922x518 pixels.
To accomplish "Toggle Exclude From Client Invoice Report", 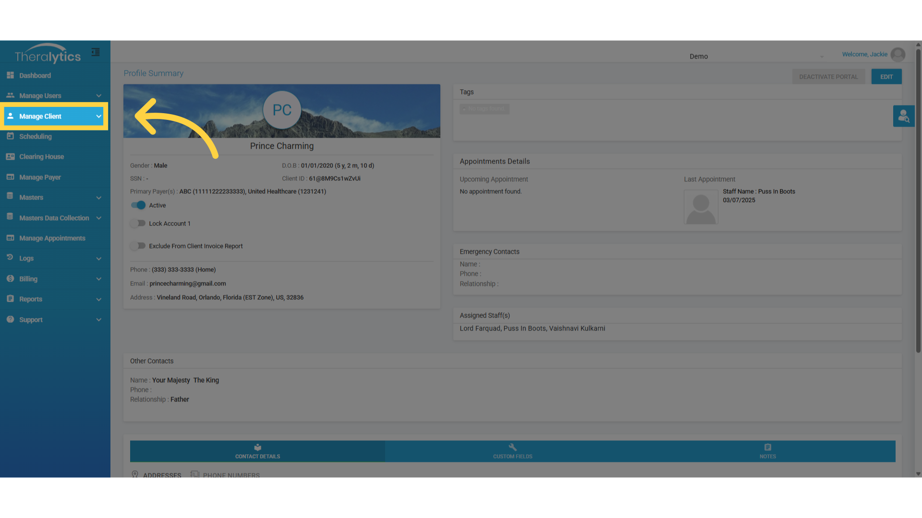I will (138, 246).
